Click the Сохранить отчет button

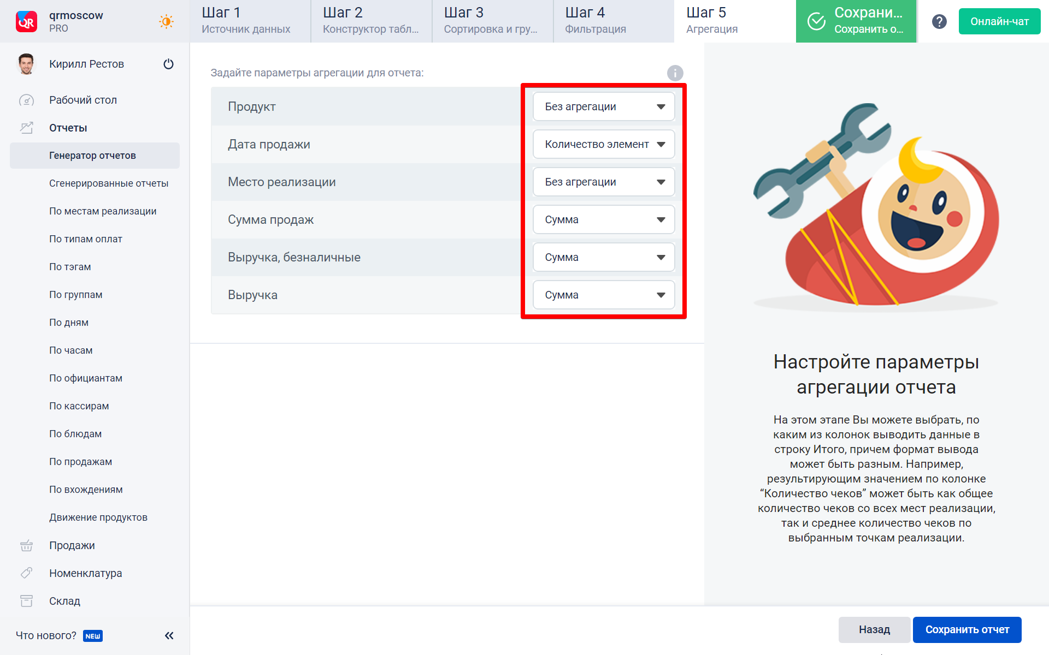pos(967,629)
